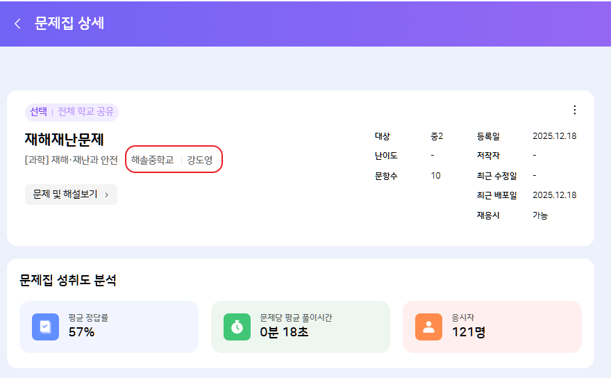The image size is (611, 378).
Task: Select the 재해재난문제 title
Action: [64, 140]
